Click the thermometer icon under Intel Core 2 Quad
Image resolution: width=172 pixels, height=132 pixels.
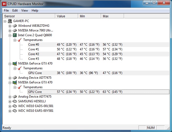coord(20,40)
